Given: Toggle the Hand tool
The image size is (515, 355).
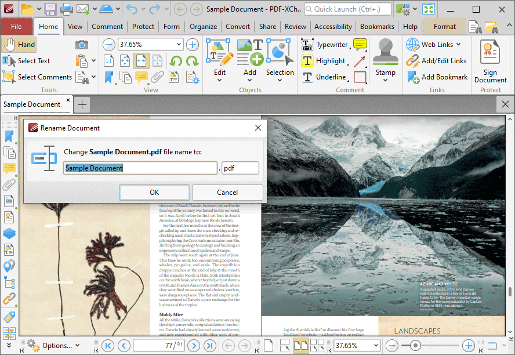Looking at the screenshot, I should tap(19, 45).
